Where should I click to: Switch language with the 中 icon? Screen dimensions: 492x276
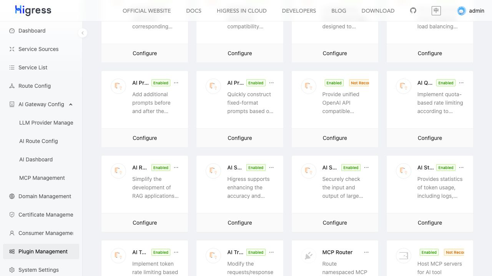(x=436, y=11)
